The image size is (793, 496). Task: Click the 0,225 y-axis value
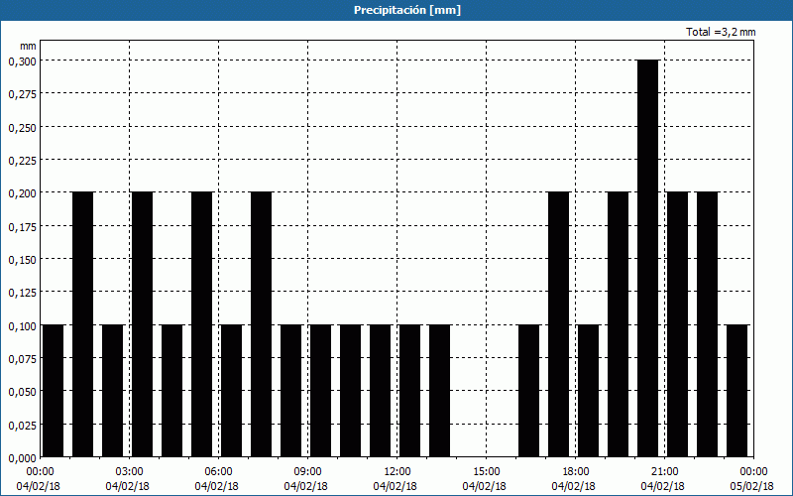[22, 161]
